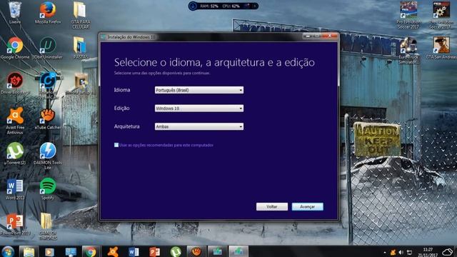Select the IObit Uninstaller desktop icon
Viewport: 457px width, 257px height.
pos(48,48)
